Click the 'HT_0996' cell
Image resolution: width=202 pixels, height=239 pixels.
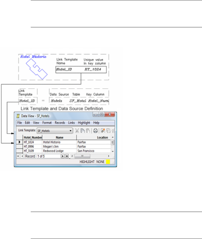32,147
